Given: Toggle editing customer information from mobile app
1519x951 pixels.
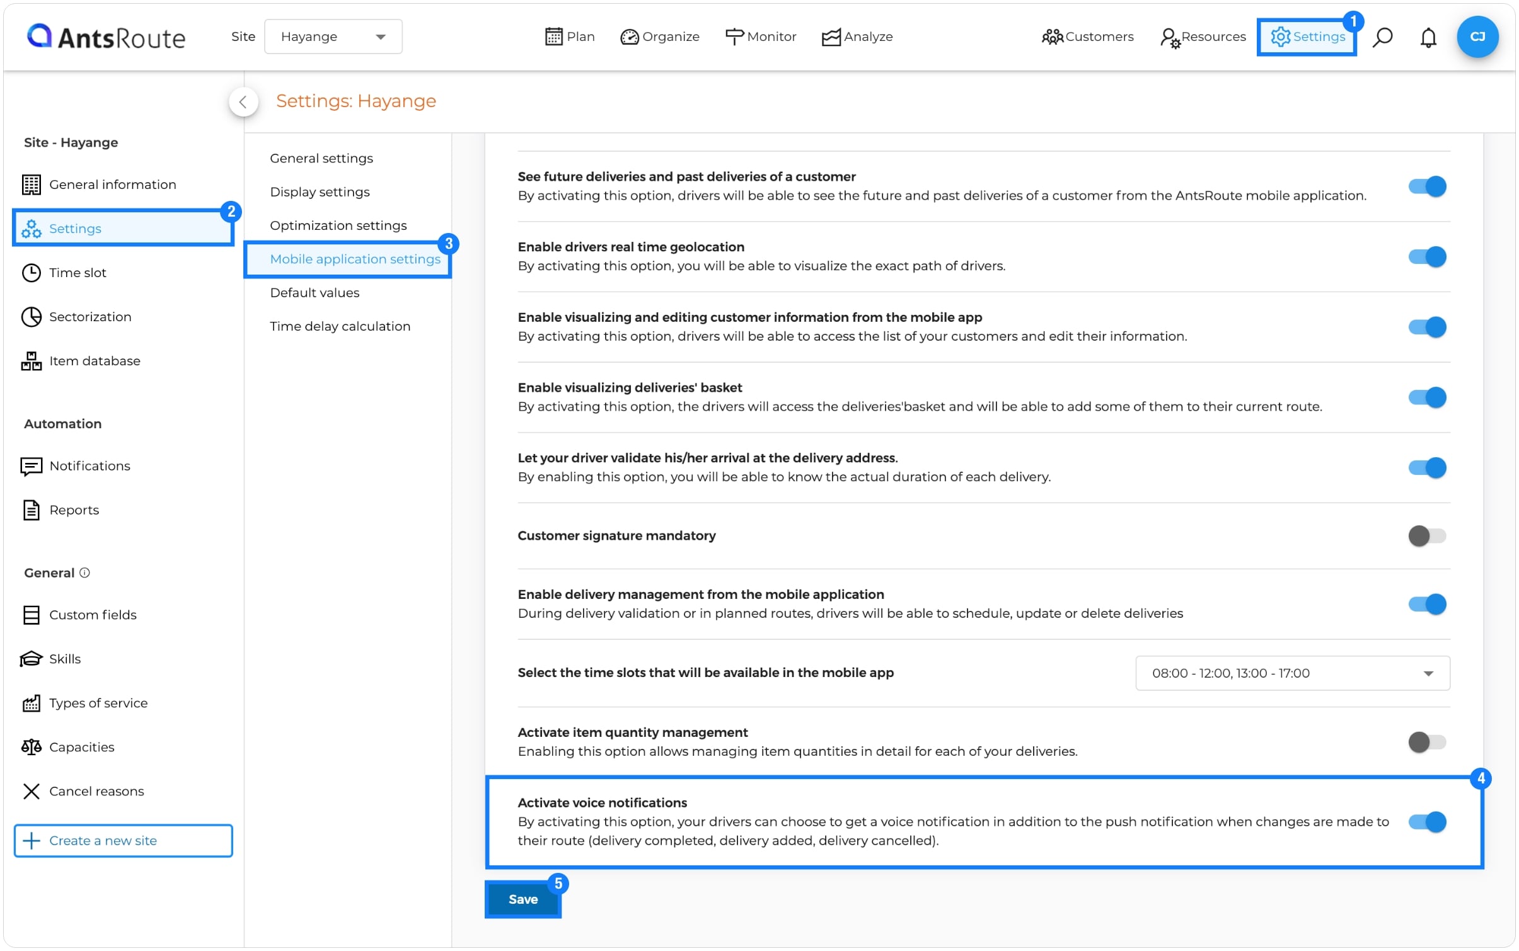Looking at the screenshot, I should (1426, 327).
